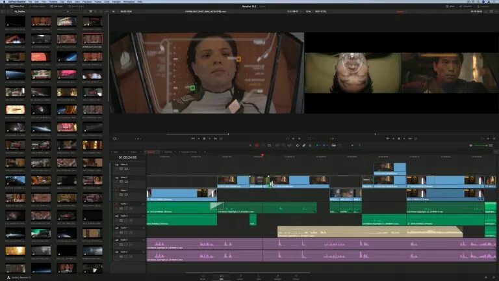Switch to the Fusion page
This screenshot has width=499, height=281.
click(x=240, y=277)
